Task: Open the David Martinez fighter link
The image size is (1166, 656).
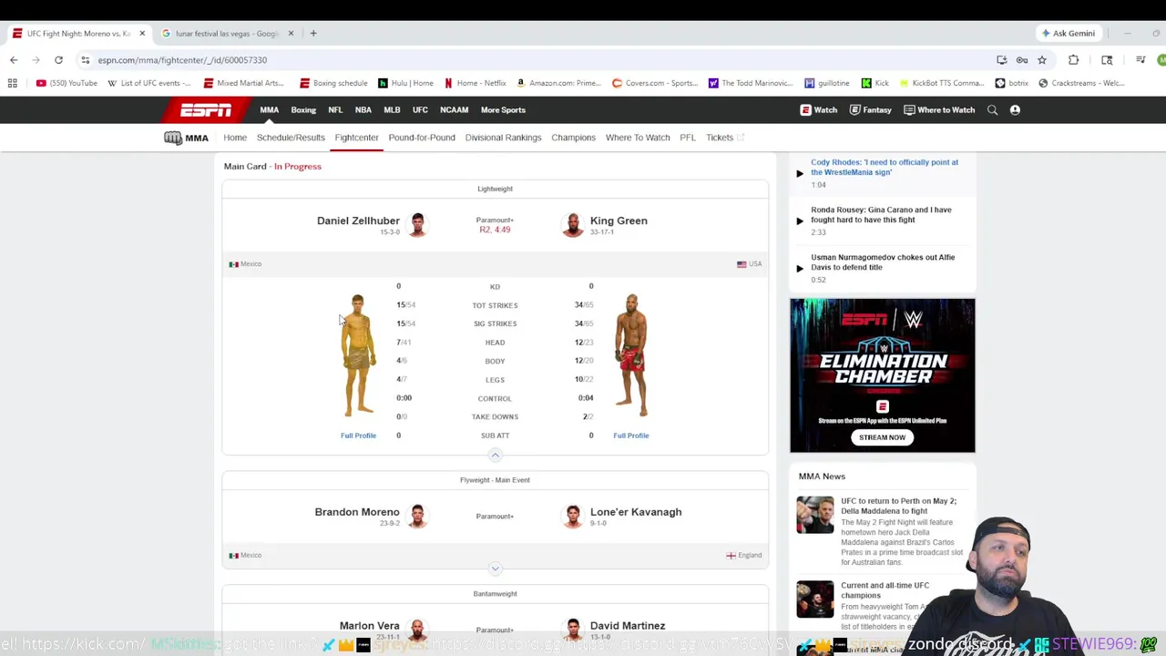Action: (x=628, y=626)
